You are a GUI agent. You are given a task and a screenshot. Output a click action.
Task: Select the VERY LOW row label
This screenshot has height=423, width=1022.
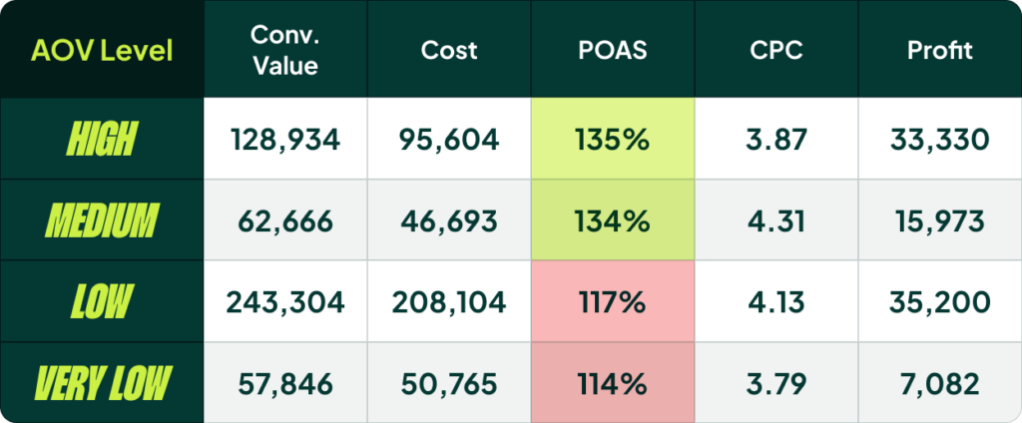coord(103,382)
